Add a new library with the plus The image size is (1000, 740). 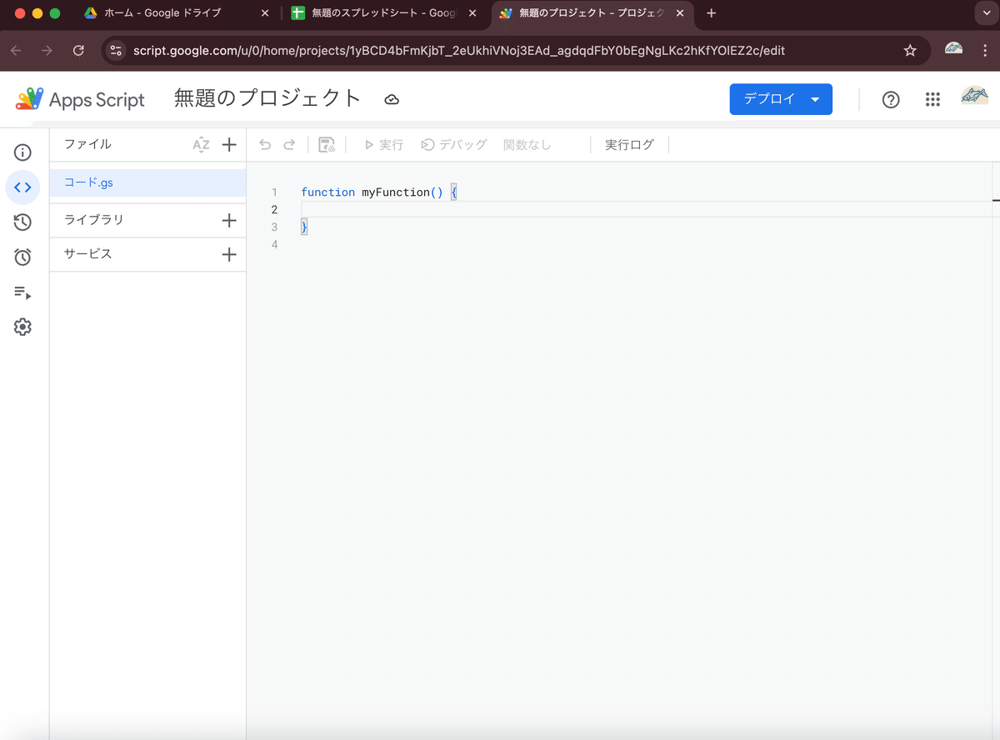229,220
